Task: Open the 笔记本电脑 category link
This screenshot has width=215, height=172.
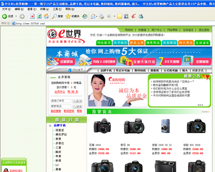Action: click(123, 70)
